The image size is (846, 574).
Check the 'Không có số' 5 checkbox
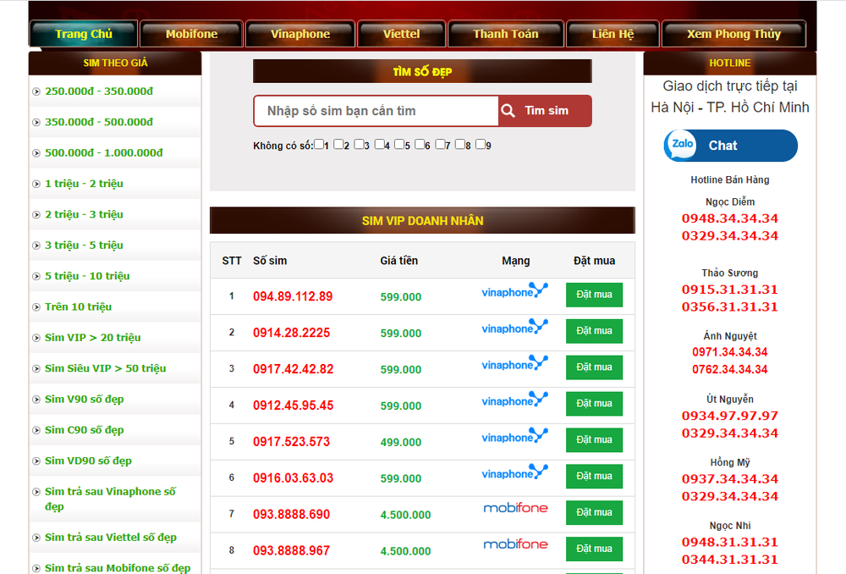tap(399, 144)
